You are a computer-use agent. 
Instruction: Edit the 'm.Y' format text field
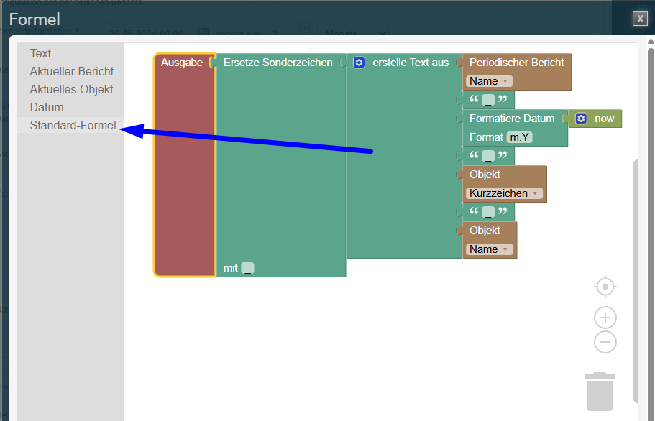[x=519, y=137]
